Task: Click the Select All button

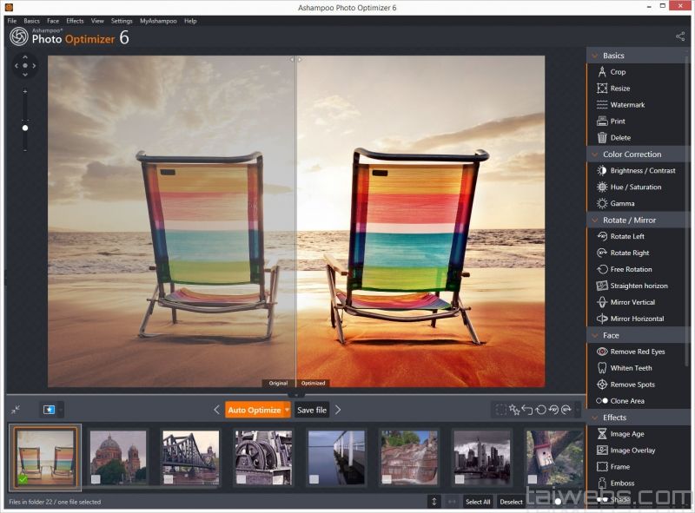Action: point(478,502)
